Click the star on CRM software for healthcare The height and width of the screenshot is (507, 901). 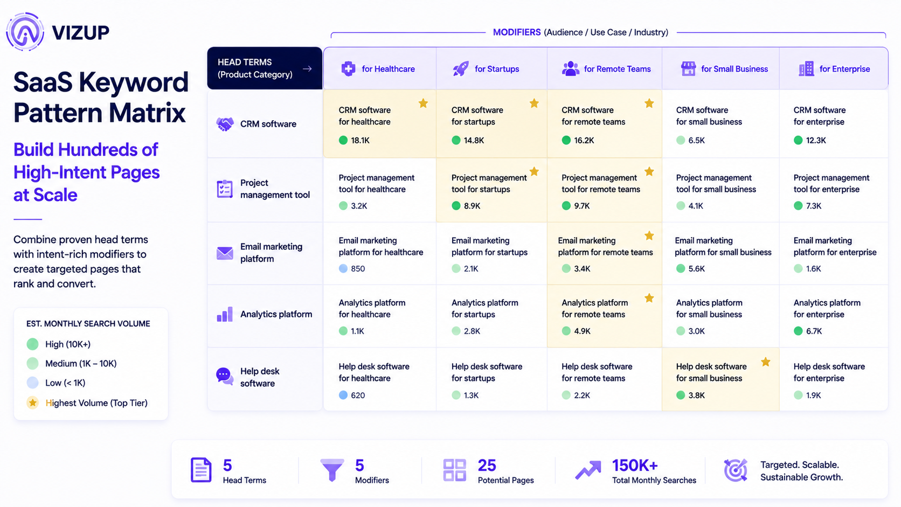pyautogui.click(x=423, y=103)
